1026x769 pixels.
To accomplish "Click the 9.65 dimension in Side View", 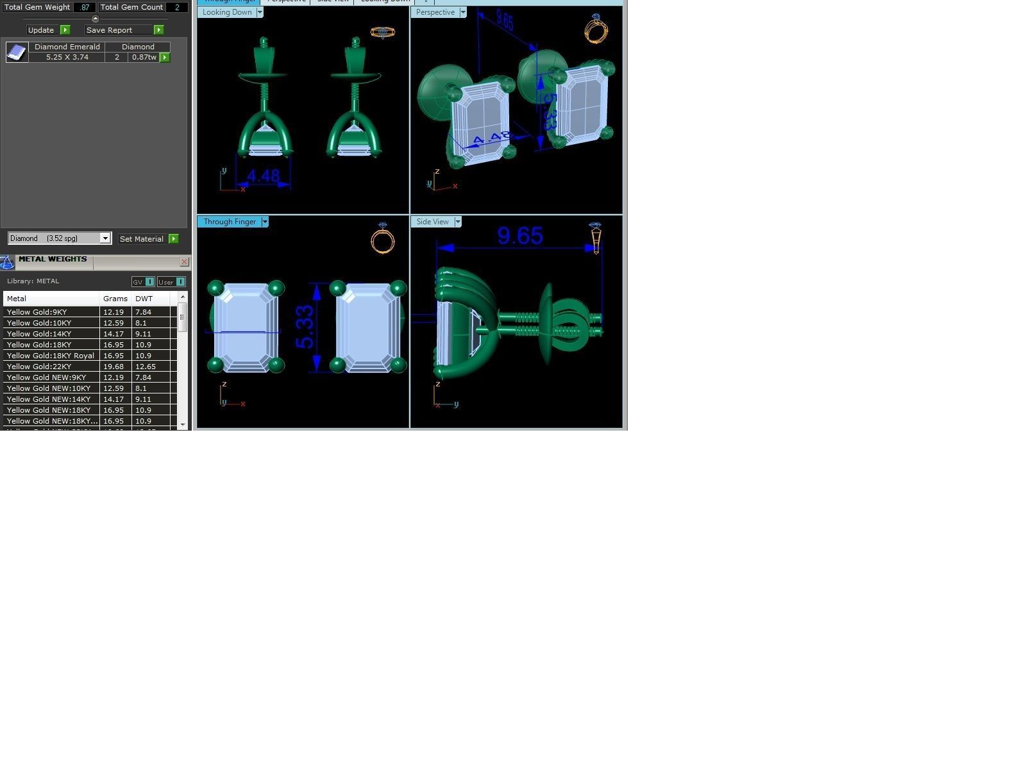I will 520,236.
